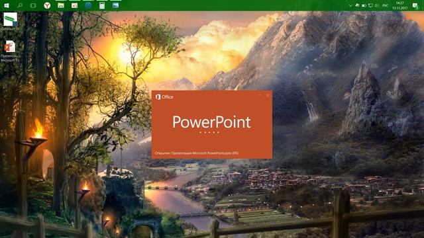Click the loading dots progress indicator
The image size is (424, 238).
[x=209, y=132]
